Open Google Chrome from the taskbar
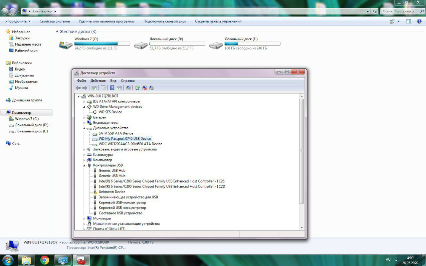The image size is (426, 266). [x=45, y=260]
